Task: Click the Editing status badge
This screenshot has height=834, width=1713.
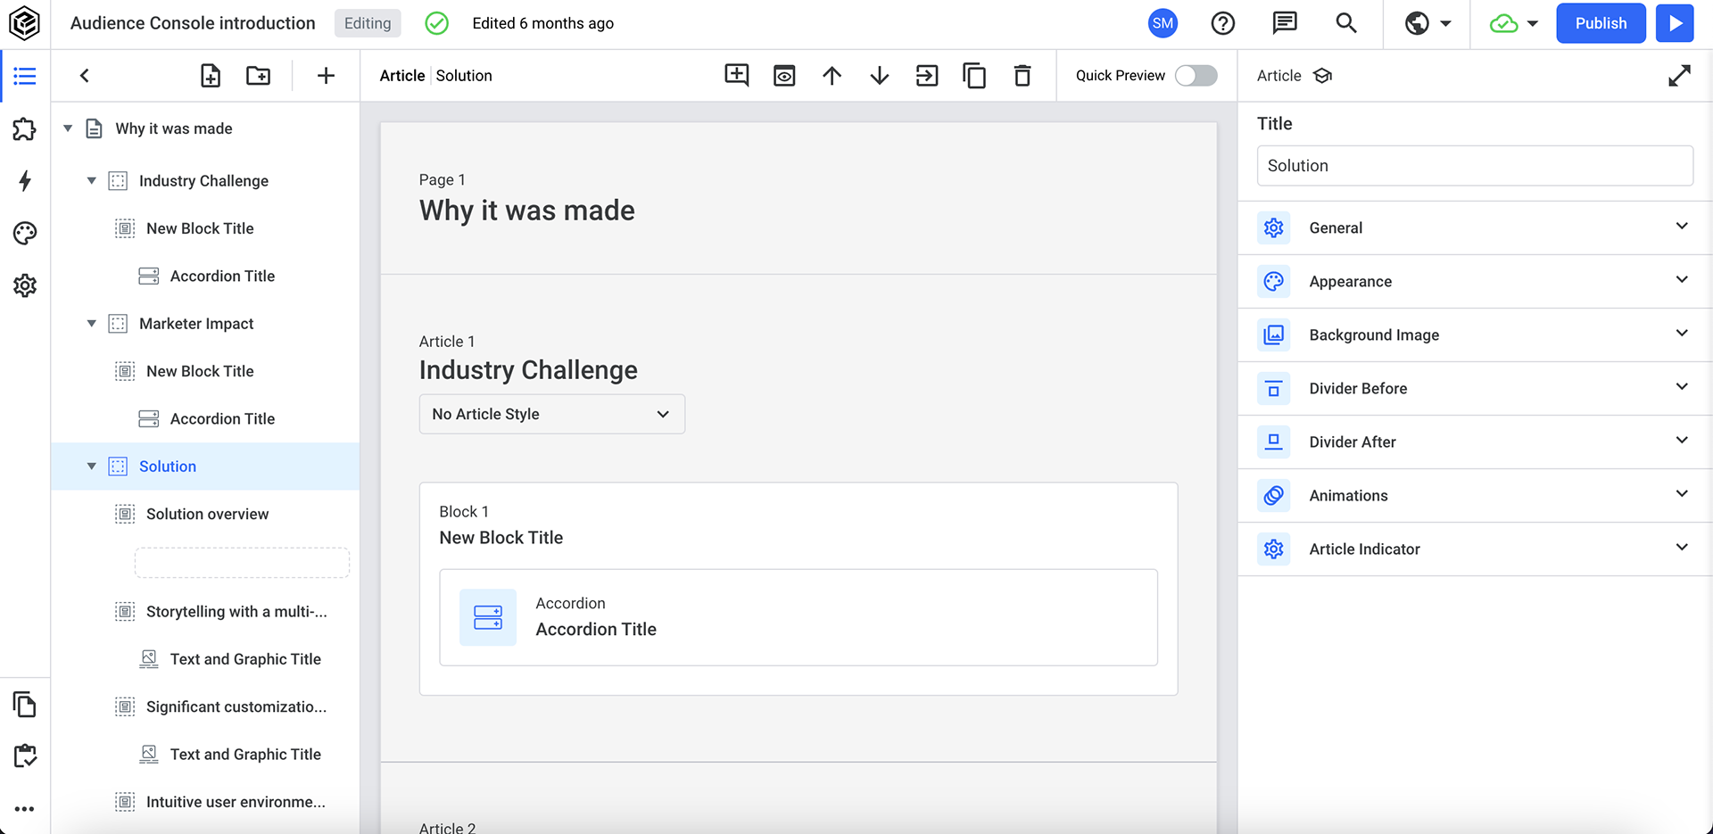Action: tap(368, 23)
